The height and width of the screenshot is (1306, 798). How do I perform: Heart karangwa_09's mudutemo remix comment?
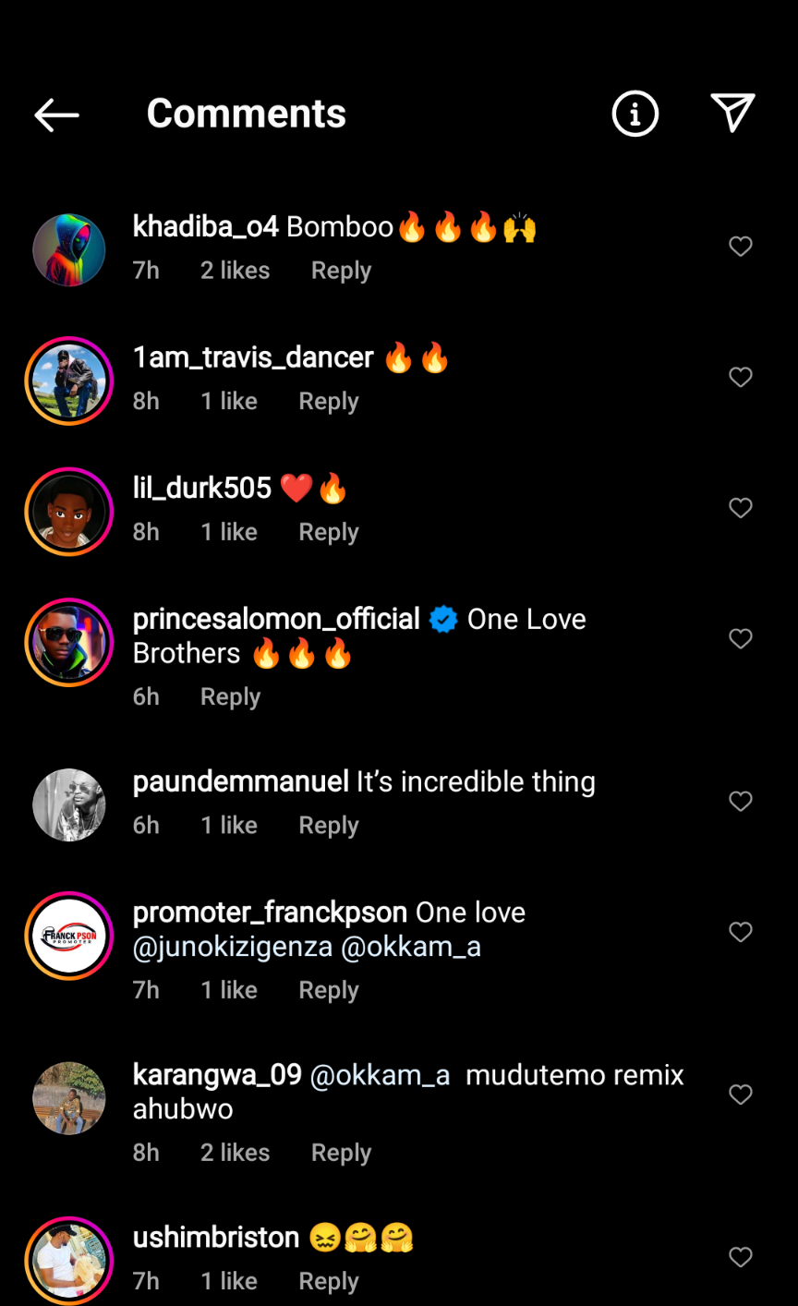(x=741, y=1095)
